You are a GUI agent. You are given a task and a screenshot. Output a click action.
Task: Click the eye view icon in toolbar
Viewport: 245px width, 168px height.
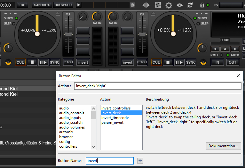click(179, 5)
